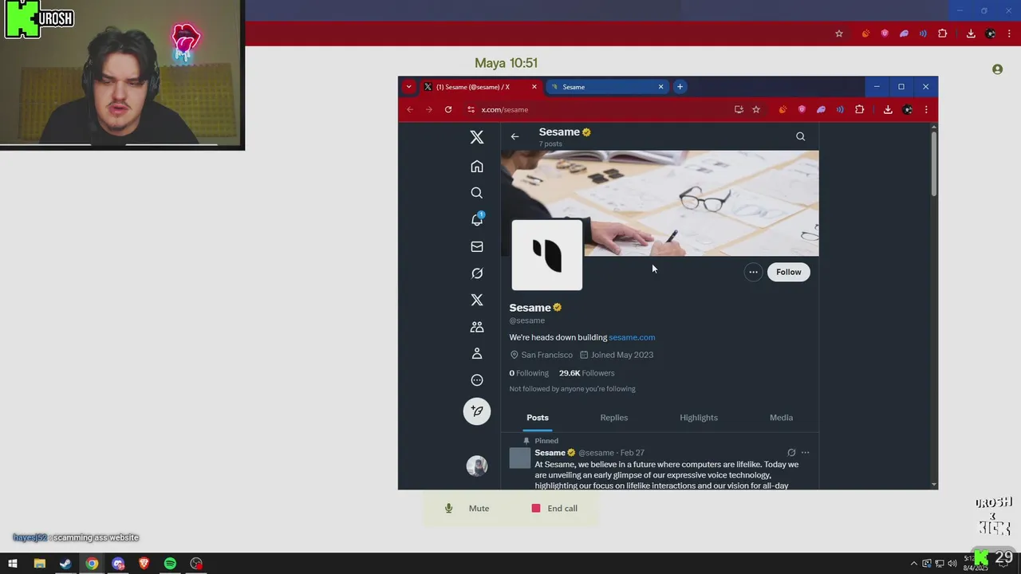Click the x.com/sesame address bar

tap(598, 109)
